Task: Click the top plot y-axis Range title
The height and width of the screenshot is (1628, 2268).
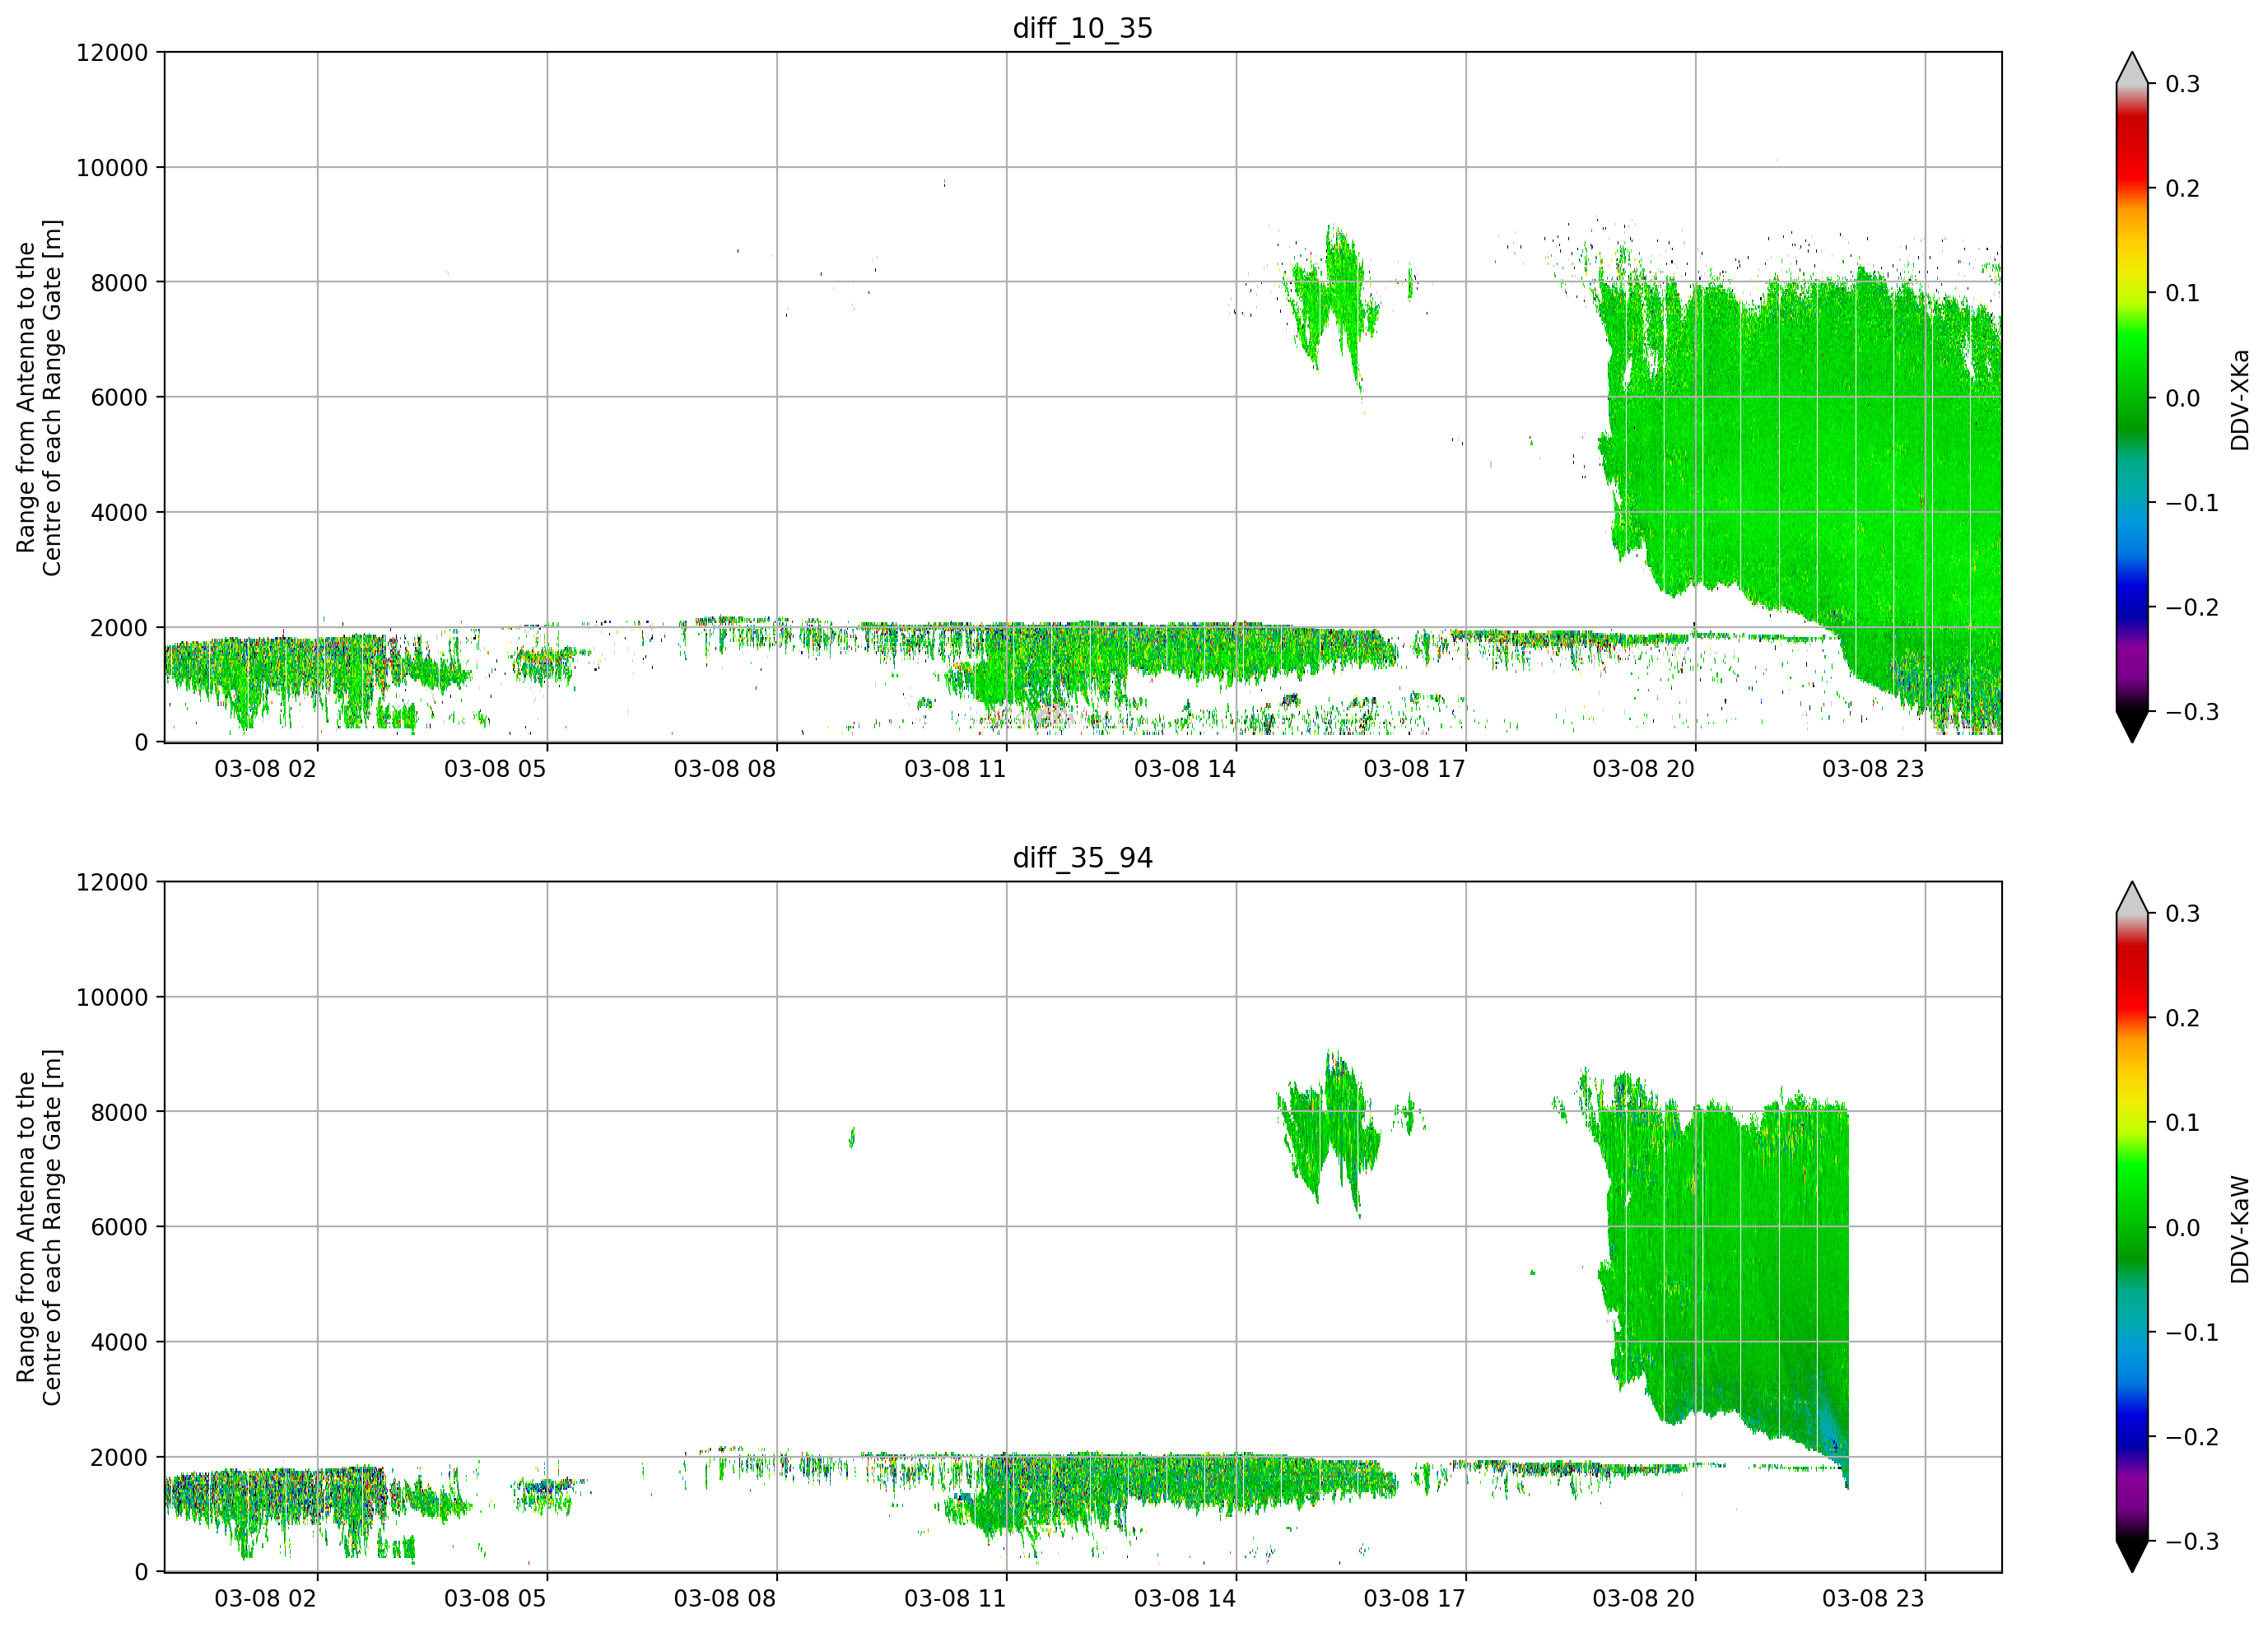Action: coord(39,398)
